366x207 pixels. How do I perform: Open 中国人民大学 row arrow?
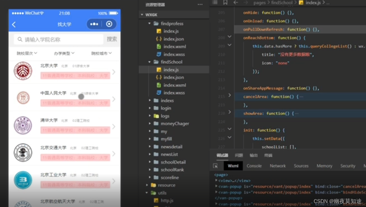[114, 99]
